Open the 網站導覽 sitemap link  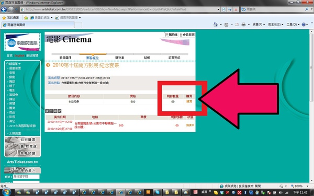pyautogui.click(x=32, y=55)
